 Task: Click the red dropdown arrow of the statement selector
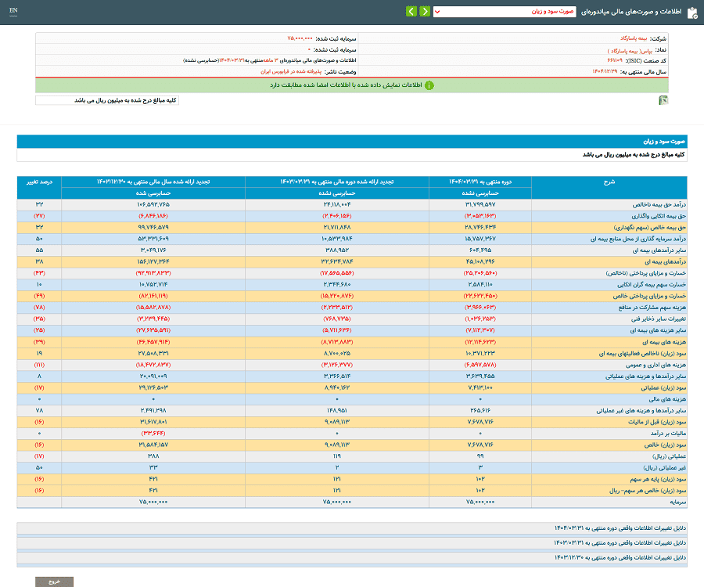click(x=437, y=12)
